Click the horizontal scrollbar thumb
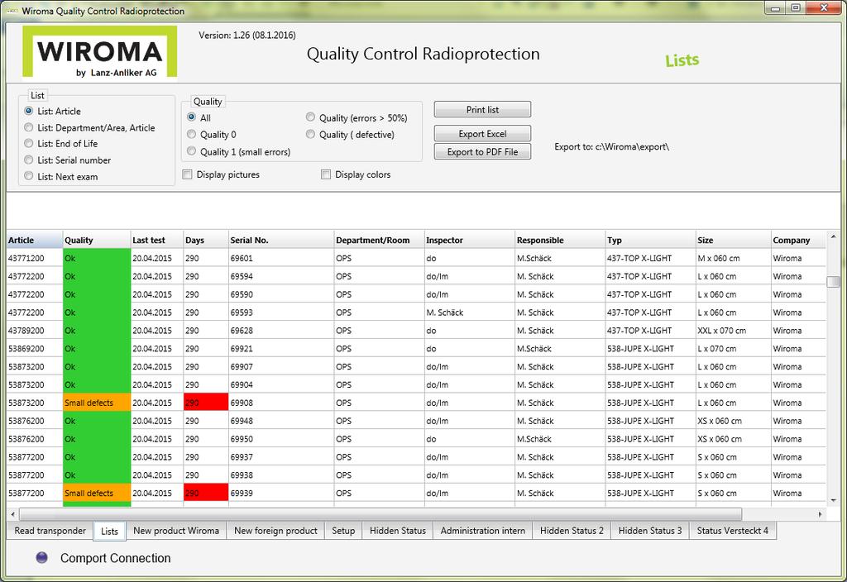 click(x=380, y=514)
